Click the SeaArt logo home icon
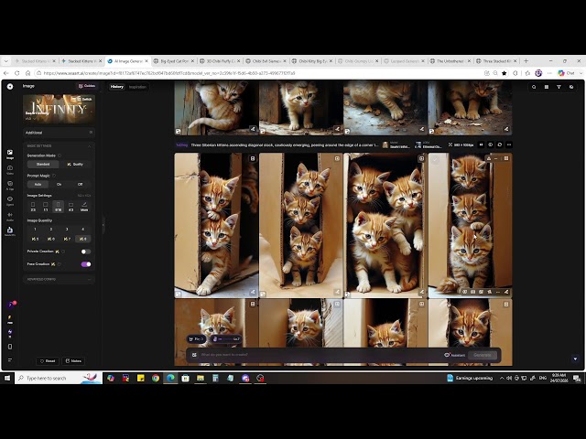586x439 pixels. point(10,86)
